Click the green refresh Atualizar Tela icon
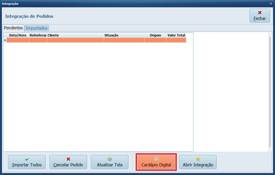Viewport: 275px width, 175px height. pos(109,159)
